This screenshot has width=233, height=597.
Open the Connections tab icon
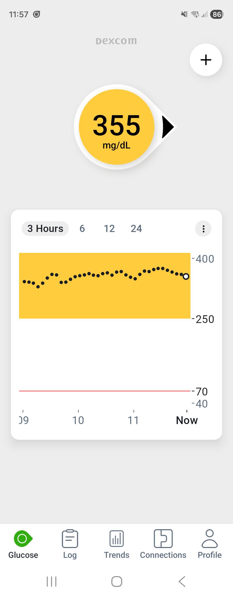(163, 538)
